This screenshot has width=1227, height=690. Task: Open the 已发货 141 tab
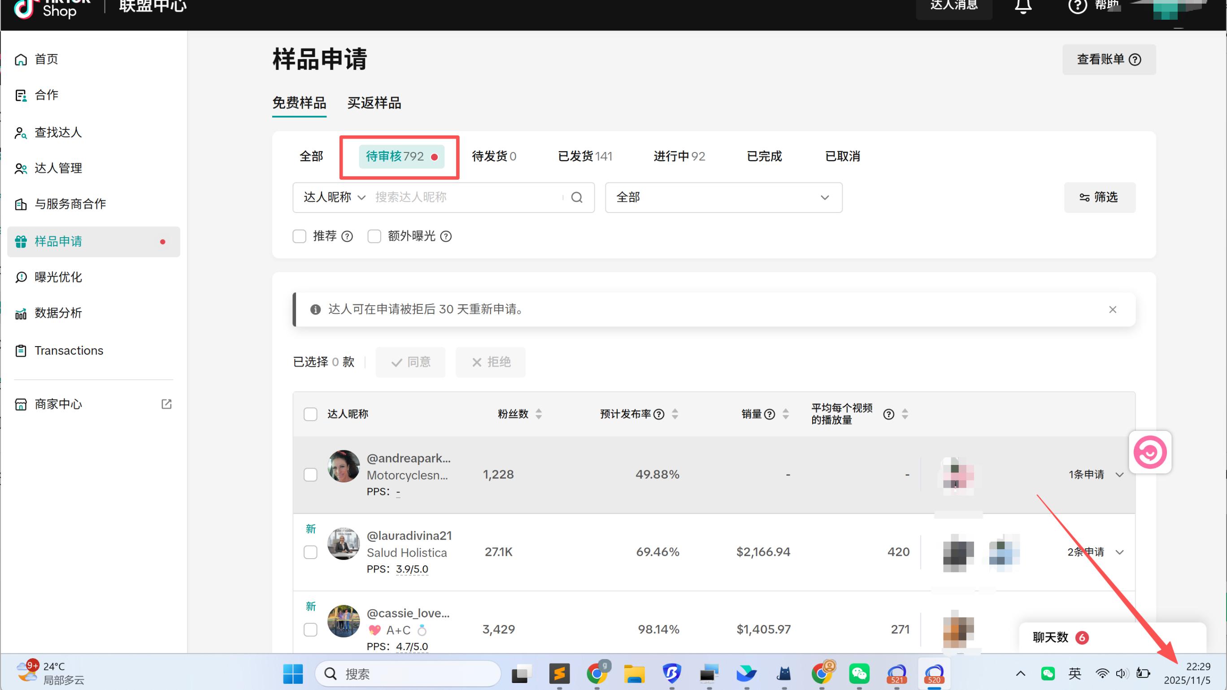coord(585,156)
